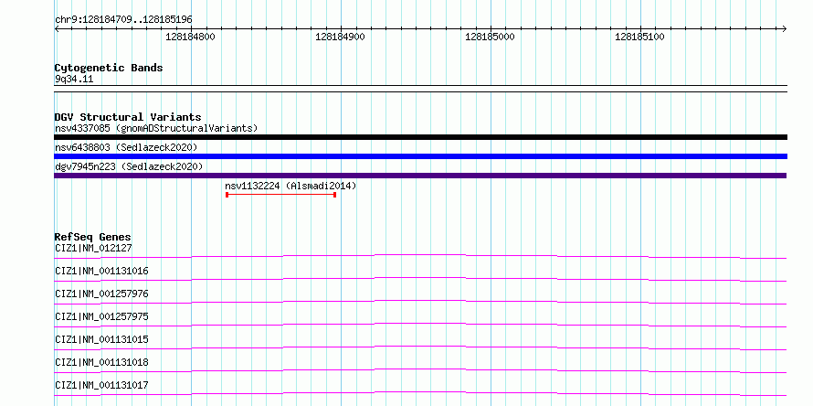This screenshot has width=813, height=406.
Task: Open transcript CIZ1|NM_001257975
Action: [x=101, y=316]
